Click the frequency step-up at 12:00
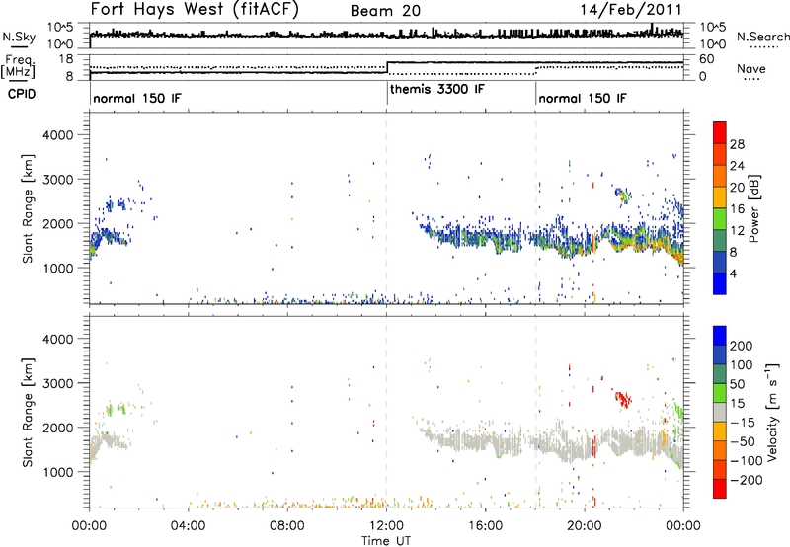The image size is (790, 547). pos(387,67)
